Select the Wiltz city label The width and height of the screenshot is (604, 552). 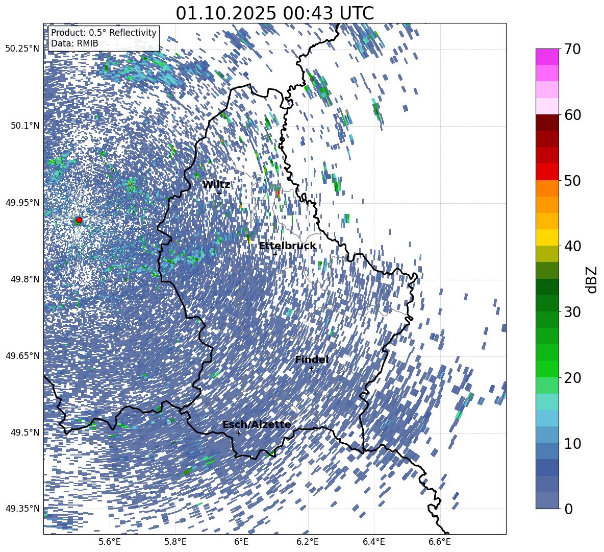tap(216, 185)
